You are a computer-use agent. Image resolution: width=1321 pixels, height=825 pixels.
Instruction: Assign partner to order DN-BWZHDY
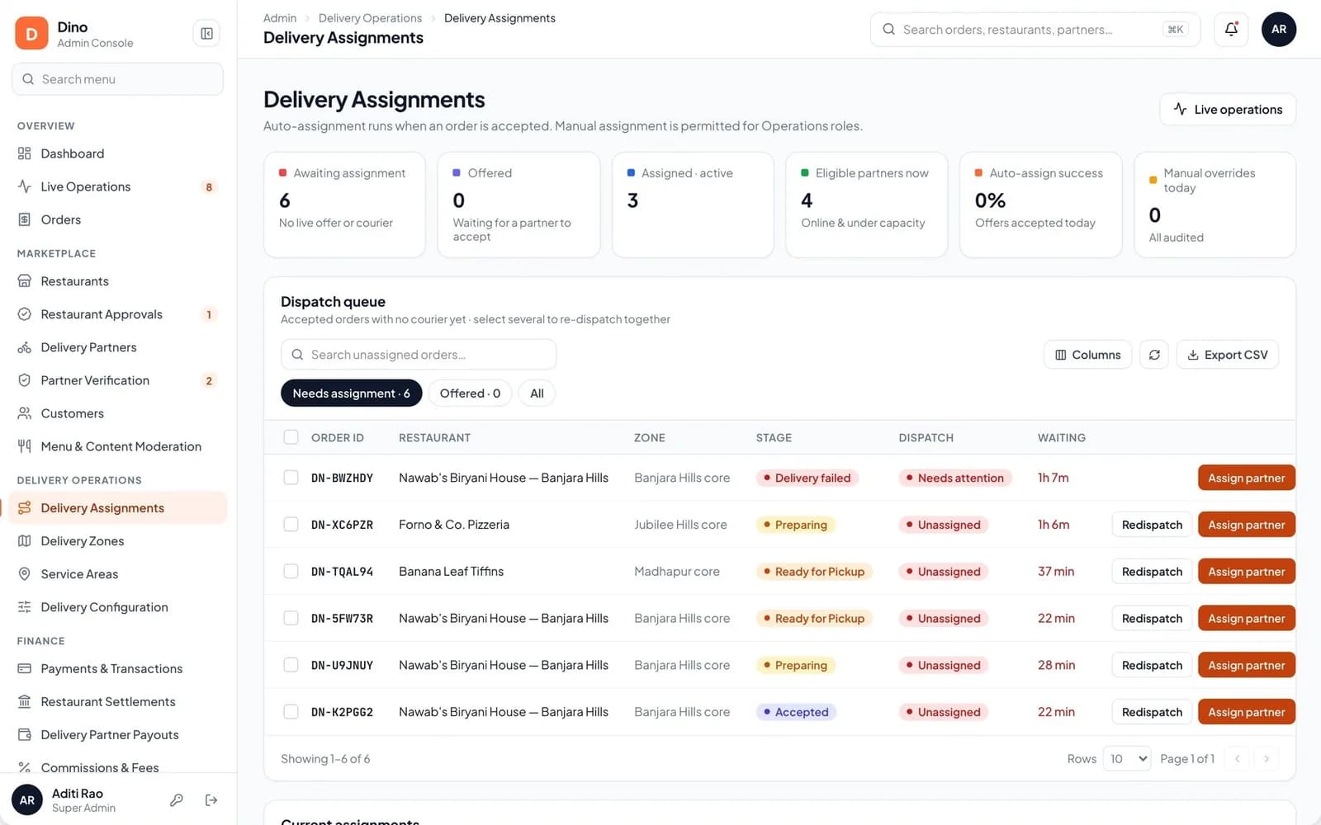(1246, 478)
